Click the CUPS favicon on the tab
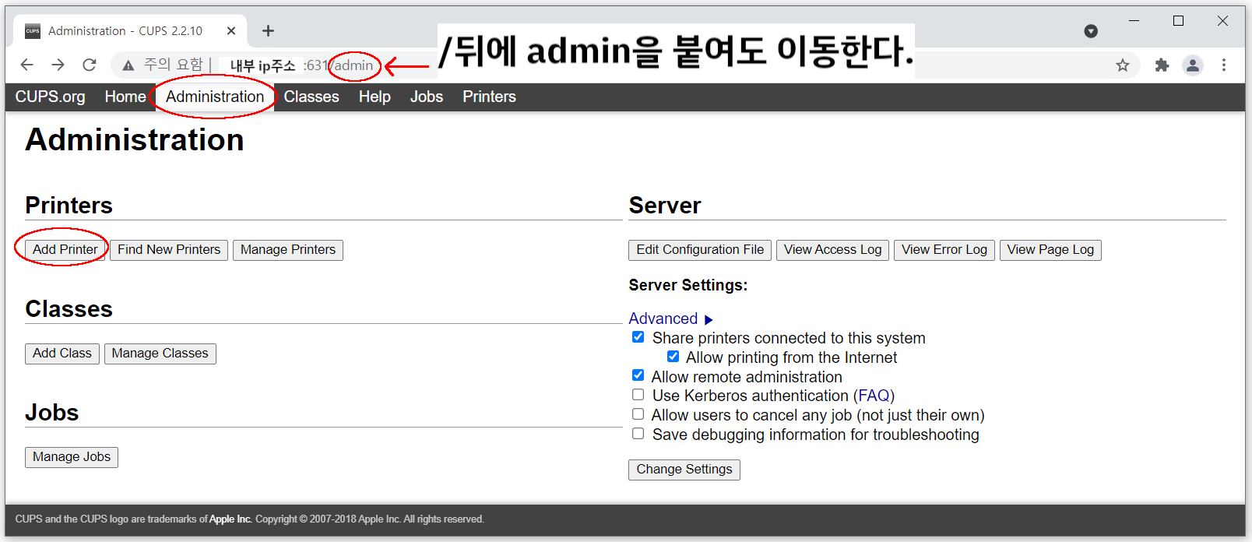This screenshot has height=542, width=1252. coord(33,31)
